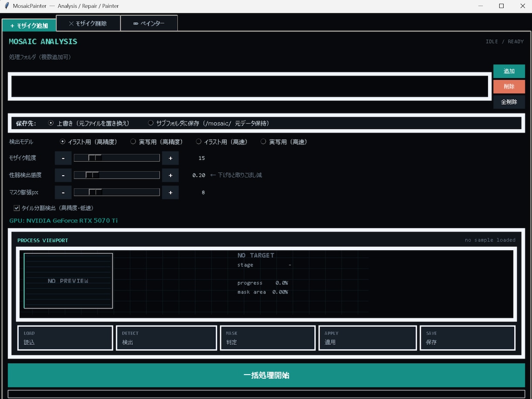Click the 全削除 button
Screen dimensions: 532x399
509,102
